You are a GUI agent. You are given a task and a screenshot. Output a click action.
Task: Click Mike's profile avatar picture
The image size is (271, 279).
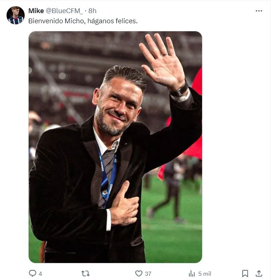[x=15, y=15]
